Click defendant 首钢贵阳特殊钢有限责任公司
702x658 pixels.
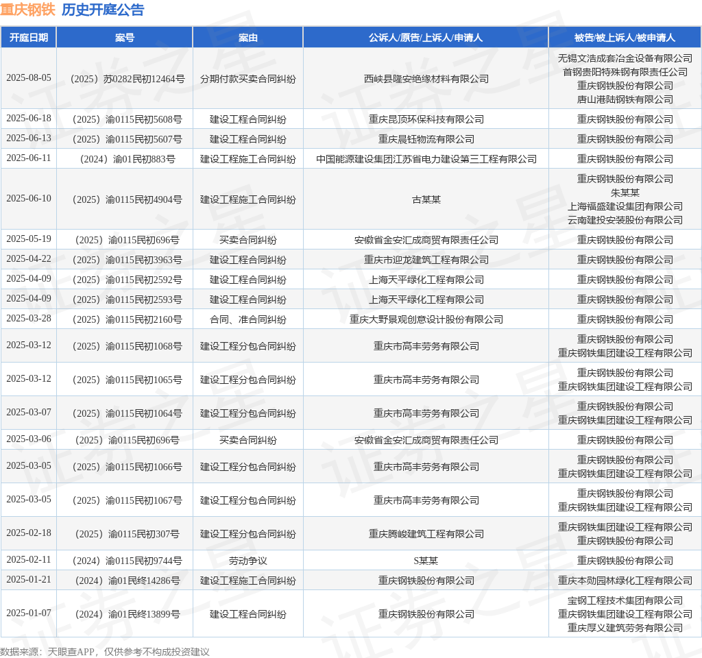[x=625, y=72]
